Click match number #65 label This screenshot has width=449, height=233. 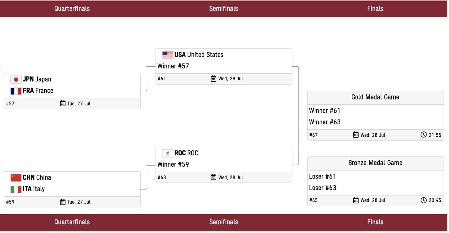click(313, 200)
